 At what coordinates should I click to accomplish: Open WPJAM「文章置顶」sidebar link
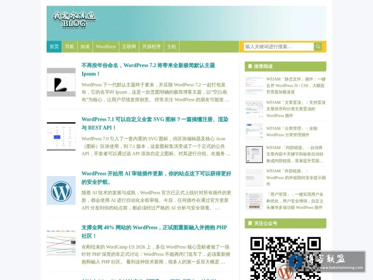(296, 109)
